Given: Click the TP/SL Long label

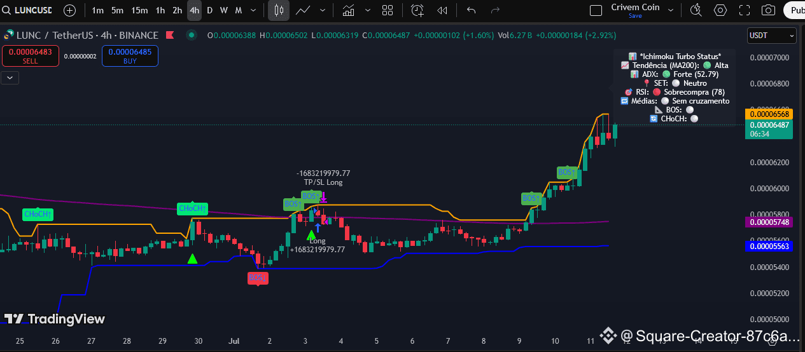Looking at the screenshot, I should [323, 182].
